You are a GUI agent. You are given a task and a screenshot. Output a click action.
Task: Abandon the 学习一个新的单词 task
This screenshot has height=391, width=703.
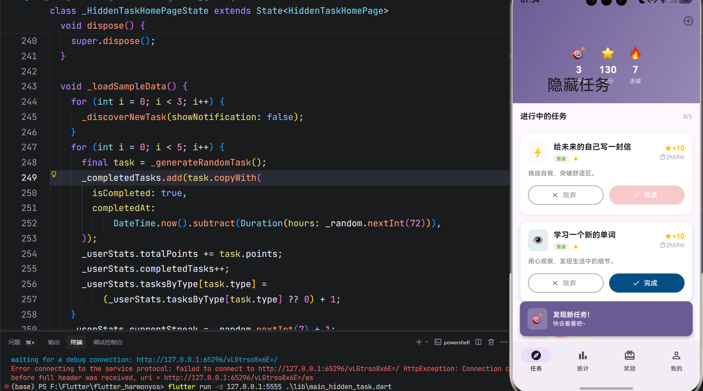tap(565, 283)
